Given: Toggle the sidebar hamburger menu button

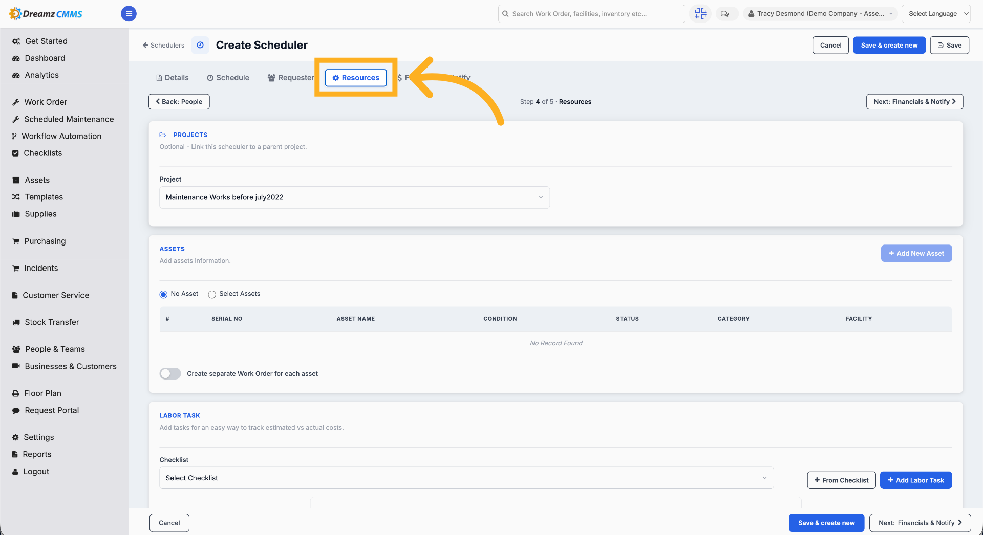Looking at the screenshot, I should 129,14.
